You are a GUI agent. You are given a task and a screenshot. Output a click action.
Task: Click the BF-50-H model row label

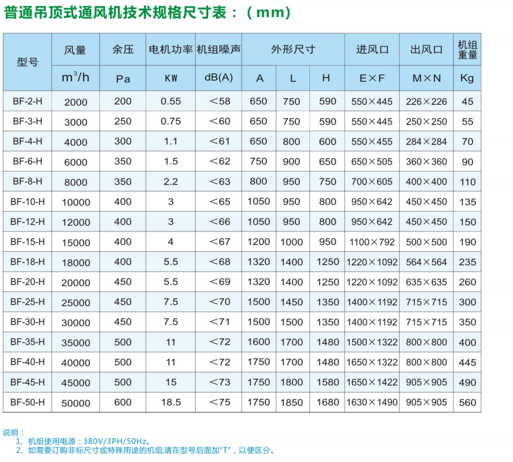[28, 402]
